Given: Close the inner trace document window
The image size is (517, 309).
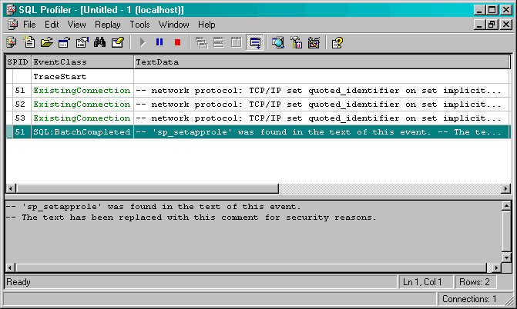Looking at the screenshot, I should 506,25.
